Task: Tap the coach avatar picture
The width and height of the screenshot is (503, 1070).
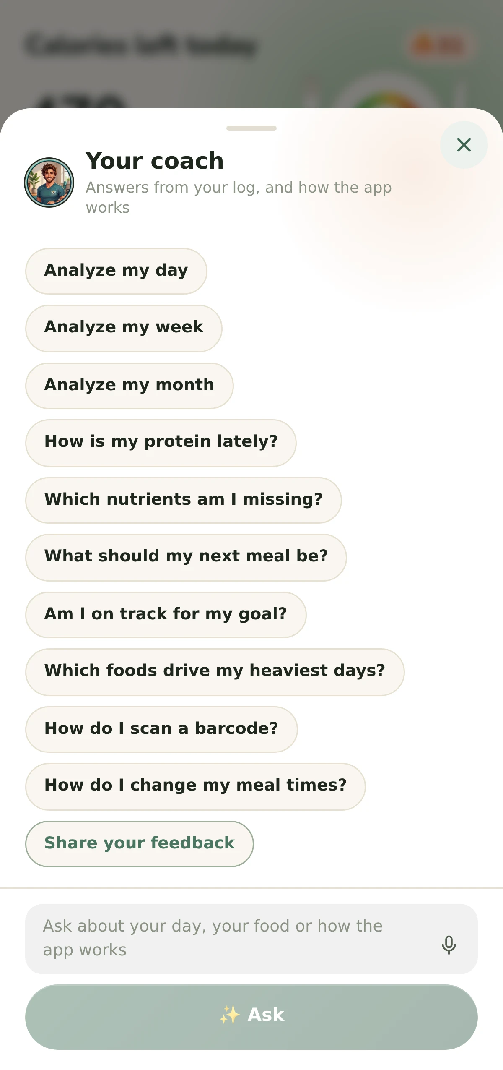Action: (49, 183)
